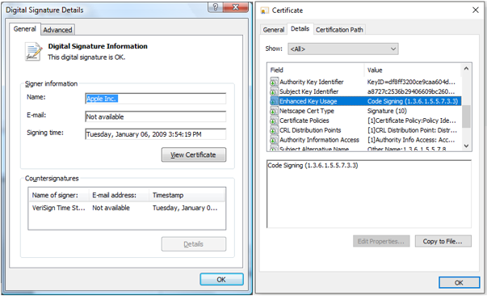The image size is (487, 296).
Task: Click the help question mark button
Action: click(216, 6)
